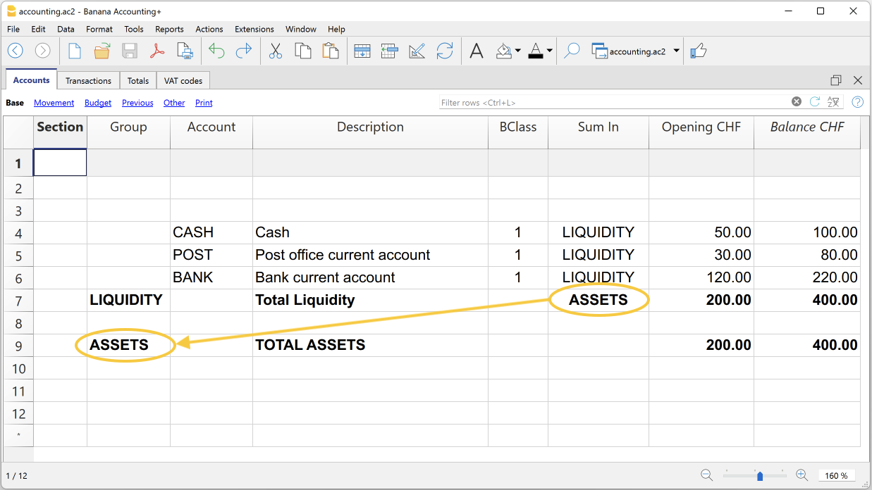Click the magnifier find icon
This screenshot has height=490, width=872.
pyautogui.click(x=572, y=51)
